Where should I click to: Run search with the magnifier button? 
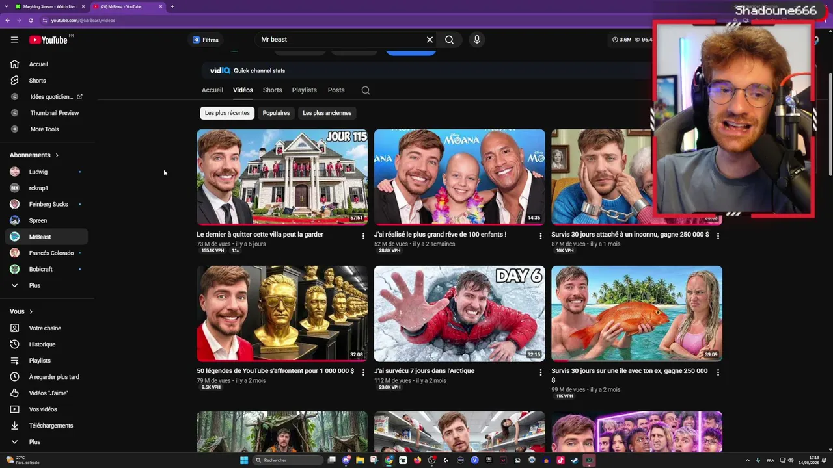click(x=449, y=40)
